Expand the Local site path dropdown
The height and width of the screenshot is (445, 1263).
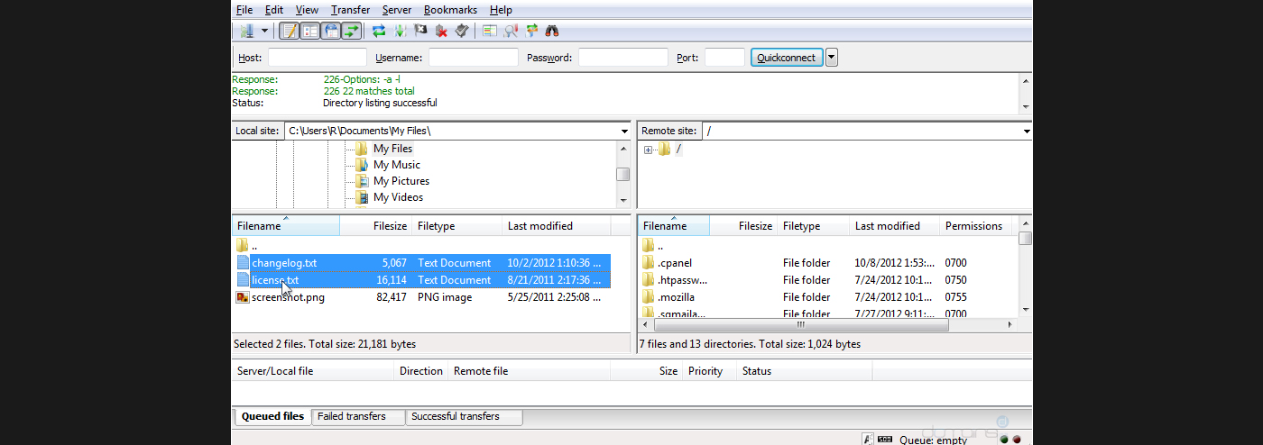624,132
